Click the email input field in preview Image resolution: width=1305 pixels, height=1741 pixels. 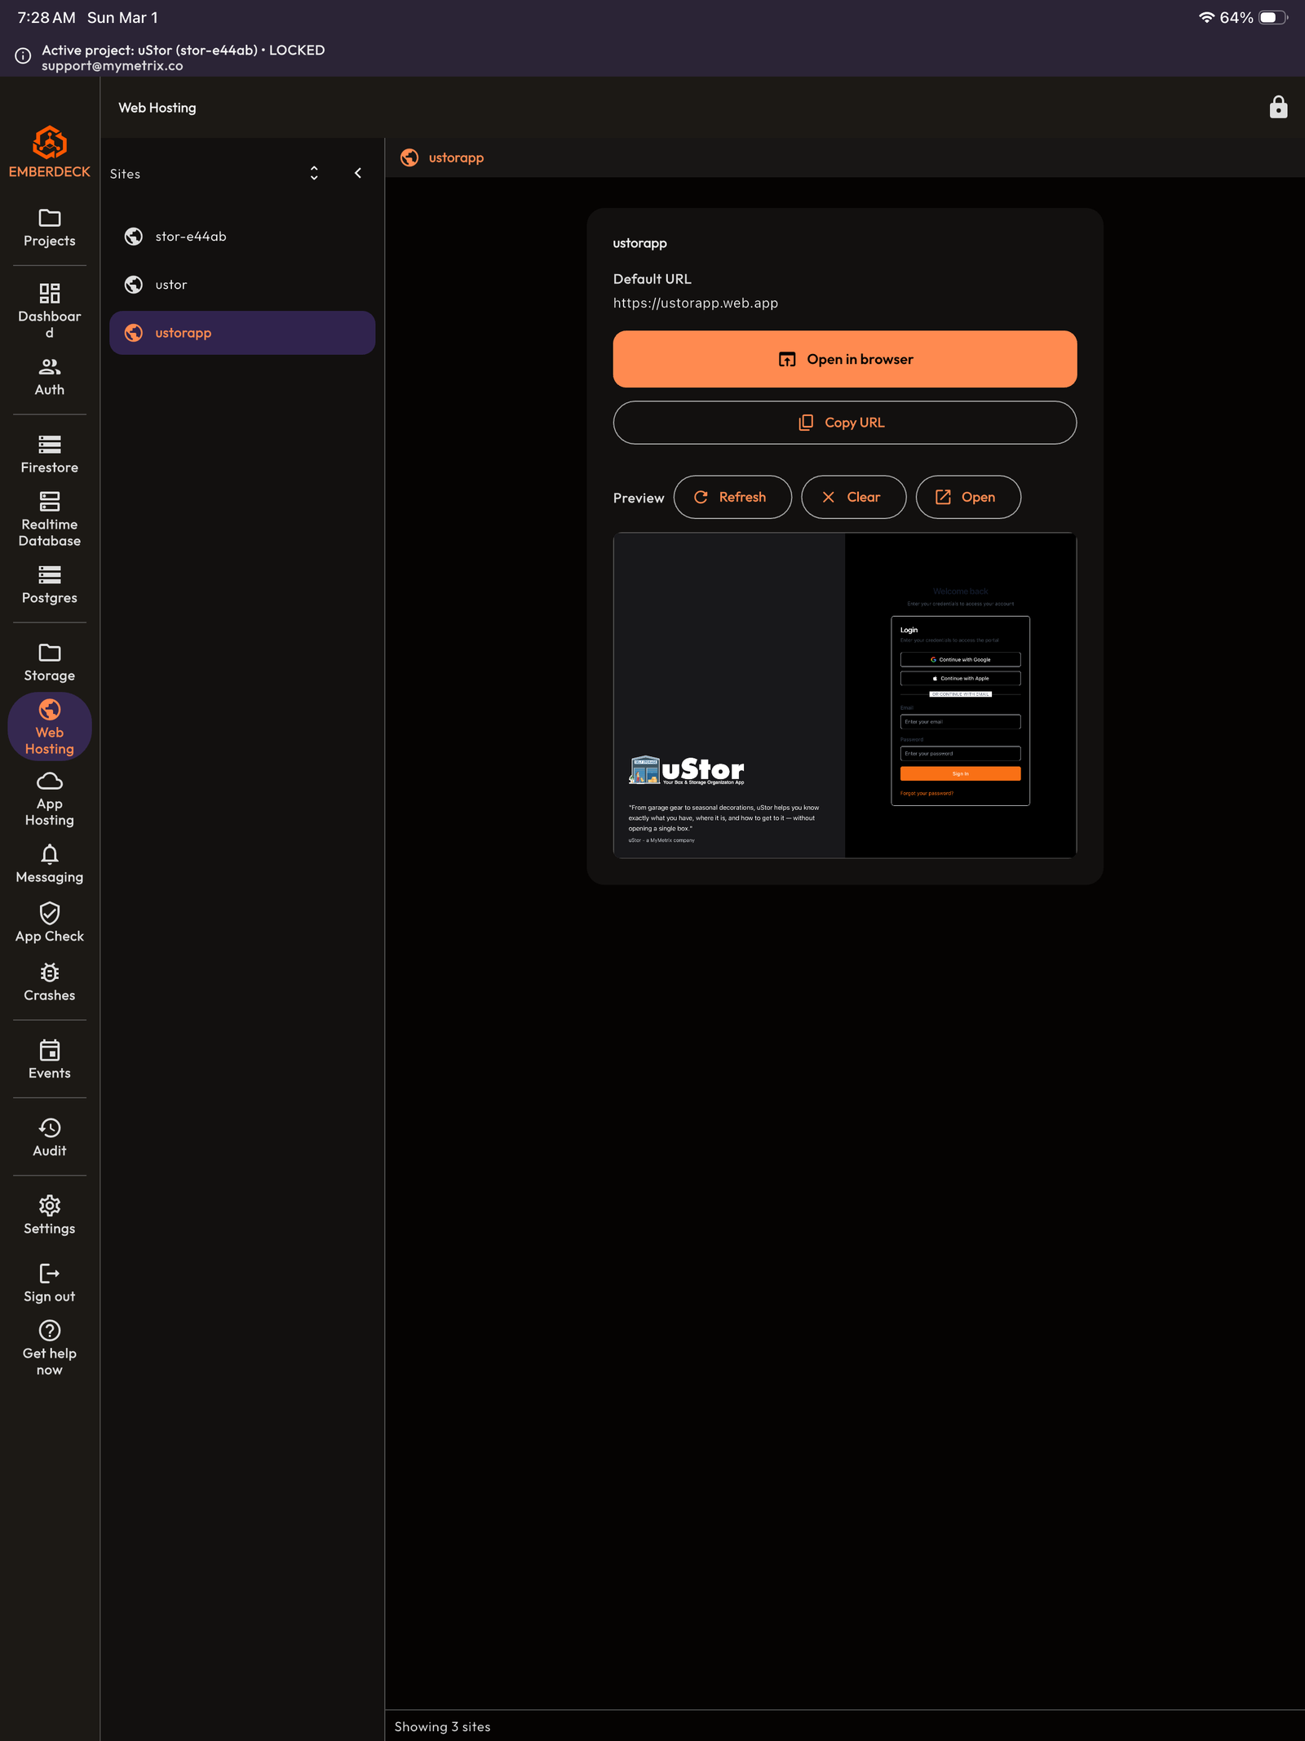(960, 722)
